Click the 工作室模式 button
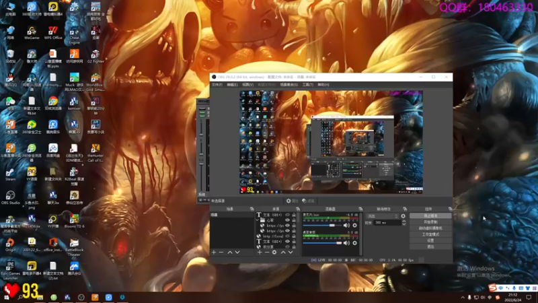Screen dimensions: 538x303 coord(430,234)
